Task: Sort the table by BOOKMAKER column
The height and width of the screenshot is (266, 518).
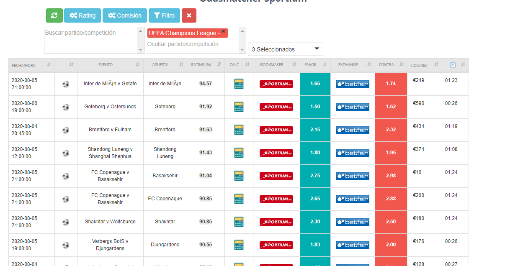Action: pyautogui.click(x=276, y=65)
